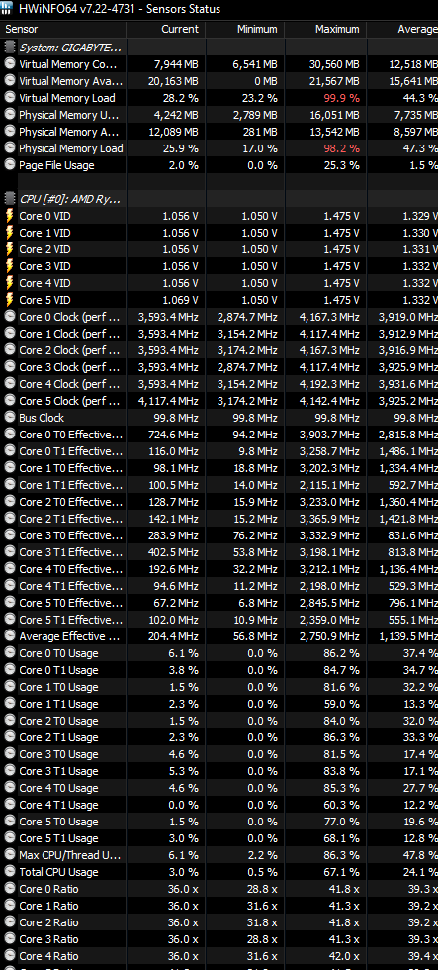Click the Core 0 Clock sensor icon
This screenshot has height=970, width=438.
point(10,316)
